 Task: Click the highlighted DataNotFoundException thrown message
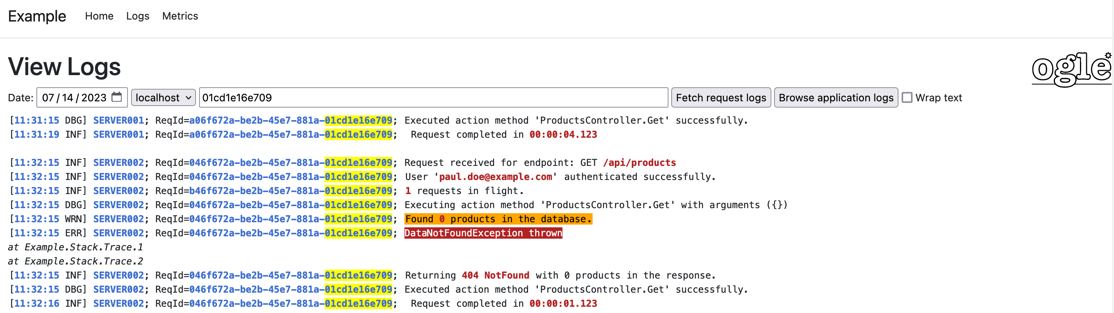(483, 233)
